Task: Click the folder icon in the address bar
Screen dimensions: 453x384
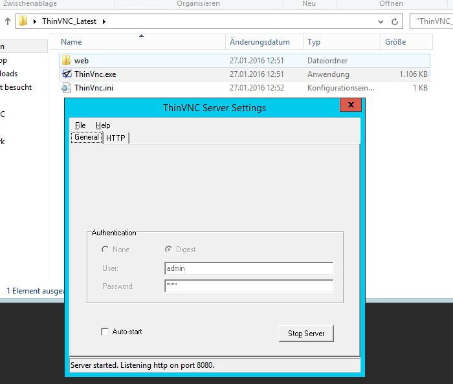Action: pos(23,21)
